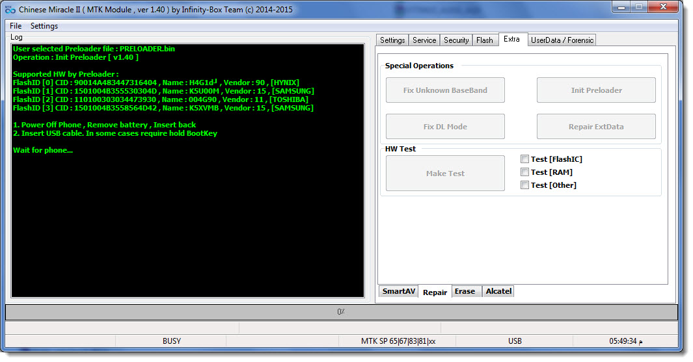Click the 'Supported HW by Preloader' log line
693x362 pixels.
pos(66,74)
